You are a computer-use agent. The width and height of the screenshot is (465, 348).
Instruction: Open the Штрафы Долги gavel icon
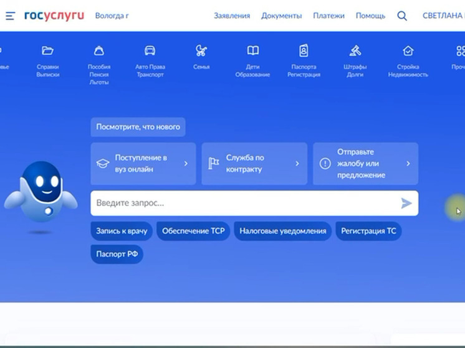[x=355, y=50]
